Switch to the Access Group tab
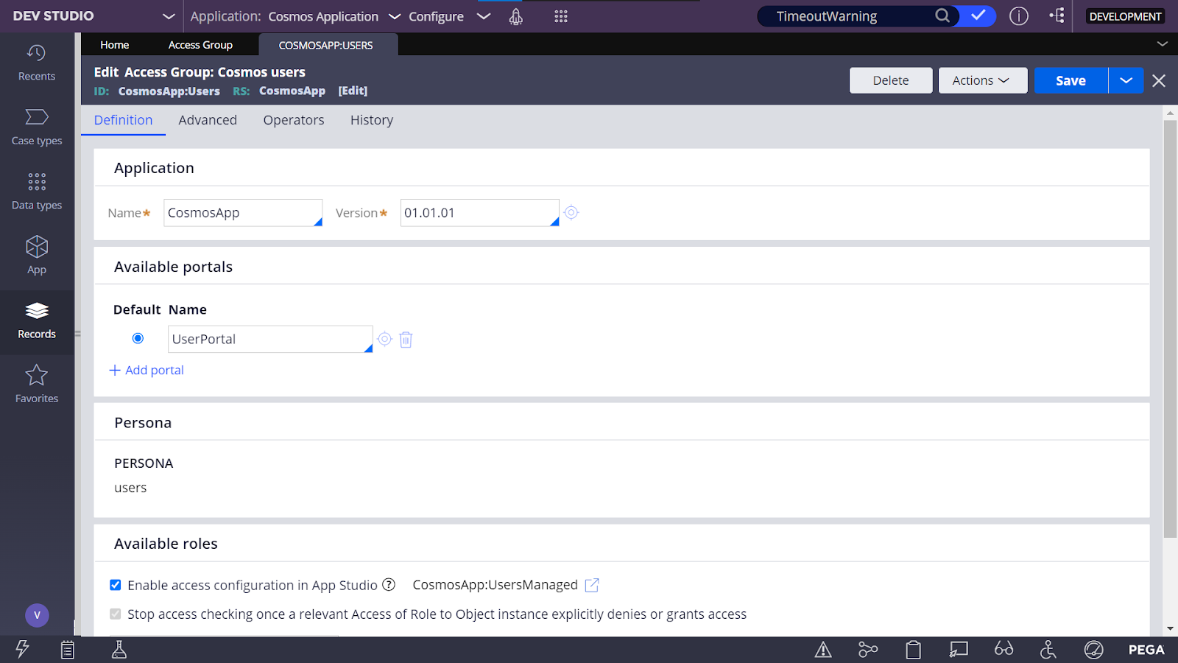Screen dimensions: 1178x663 [200, 45]
